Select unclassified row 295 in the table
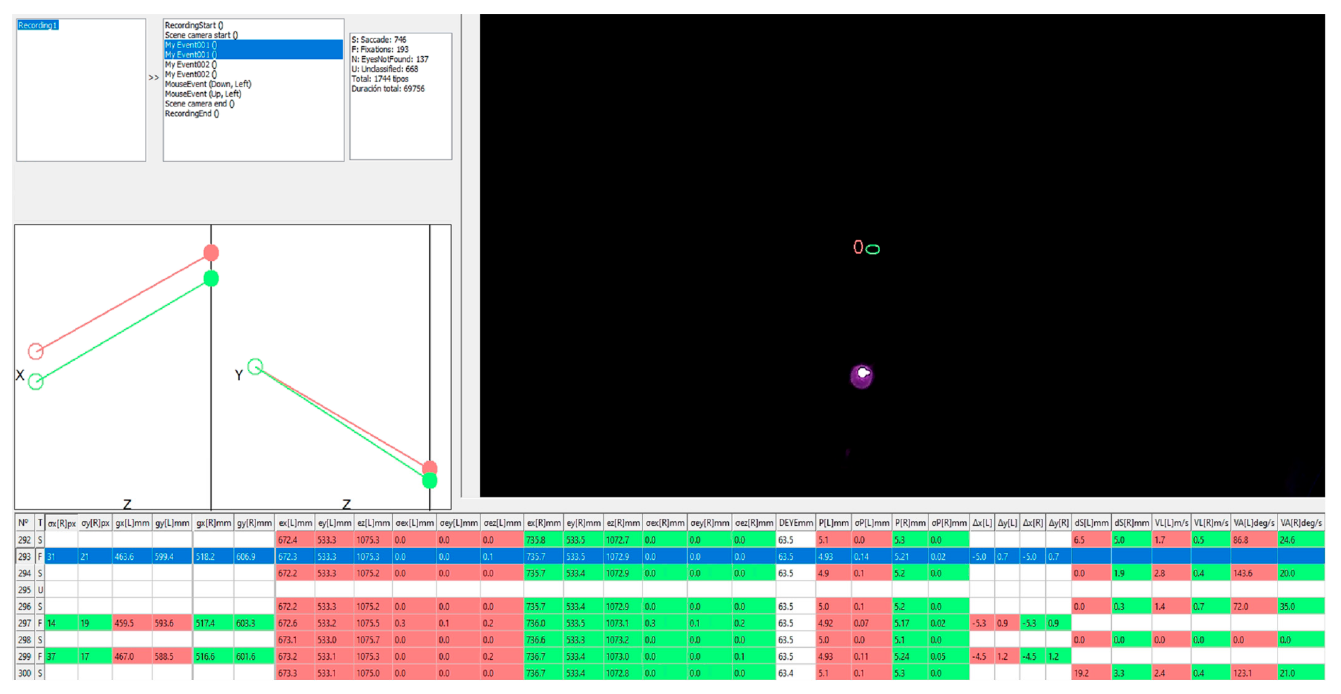 pos(24,590)
